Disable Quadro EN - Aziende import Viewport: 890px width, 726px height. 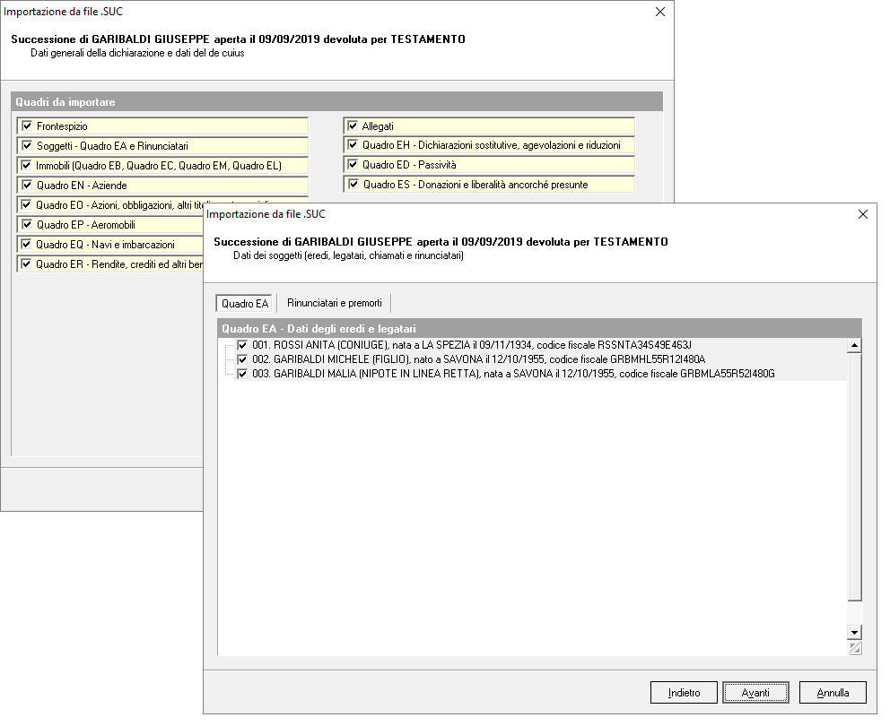coord(27,185)
